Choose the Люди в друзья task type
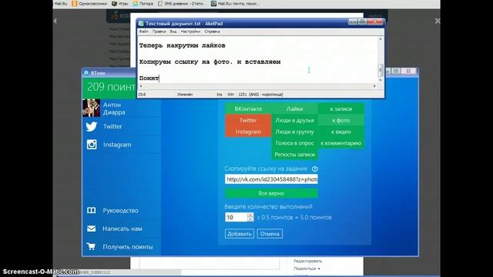The width and height of the screenshot is (493, 277). 294,120
